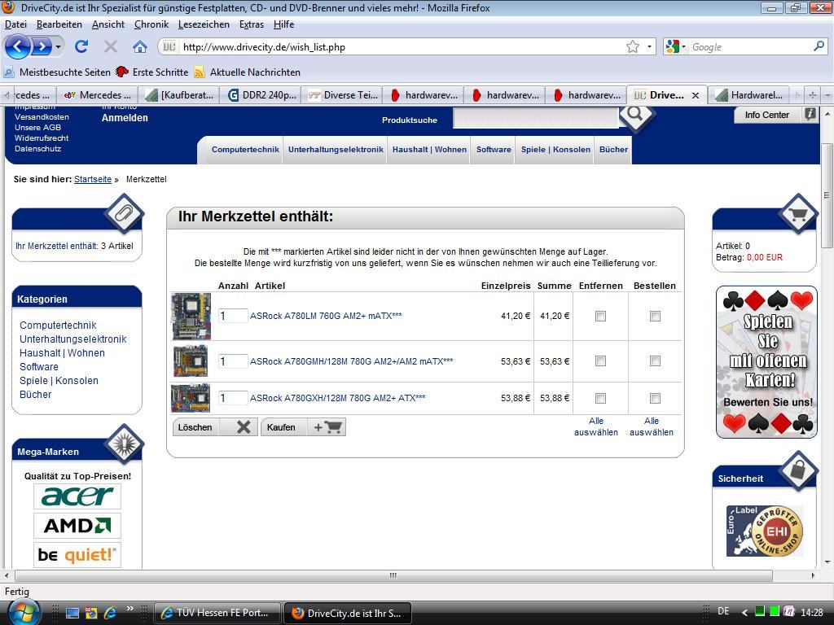Check Entfernen for ASRock A780GXH/128M

tap(600, 398)
